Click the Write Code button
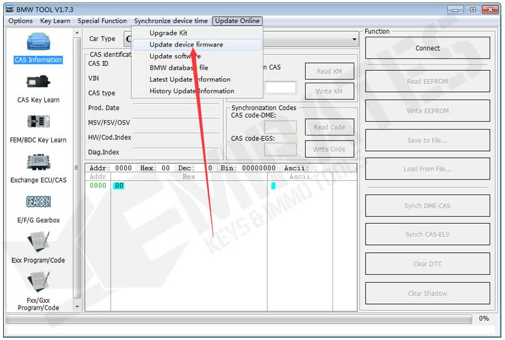This screenshot has width=505, height=340. pyautogui.click(x=329, y=149)
